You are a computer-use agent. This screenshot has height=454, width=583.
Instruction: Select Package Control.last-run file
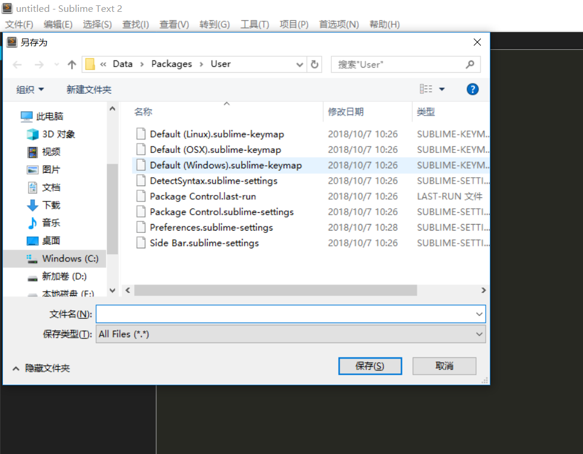(202, 196)
